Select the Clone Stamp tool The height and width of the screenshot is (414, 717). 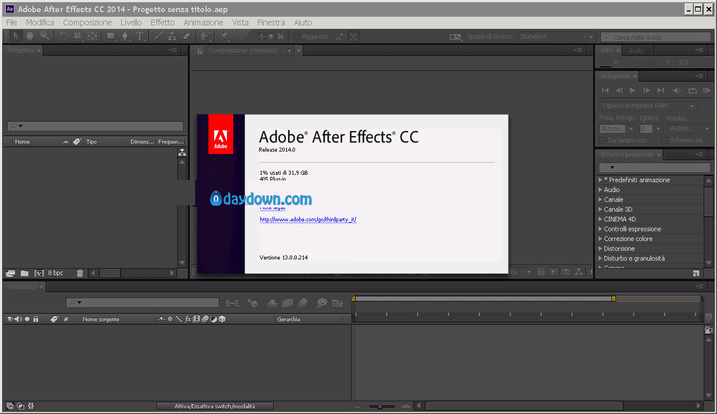pyautogui.click(x=172, y=36)
